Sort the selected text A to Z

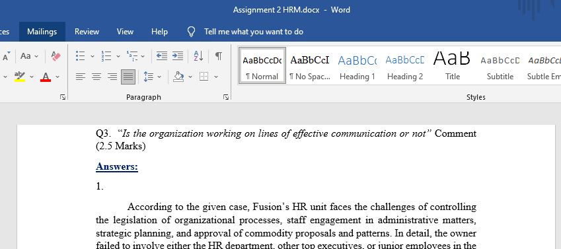point(199,55)
